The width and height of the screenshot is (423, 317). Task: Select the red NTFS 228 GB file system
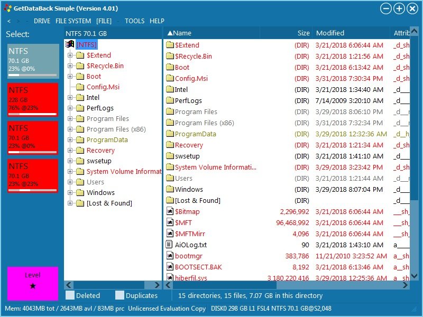pos(33,99)
